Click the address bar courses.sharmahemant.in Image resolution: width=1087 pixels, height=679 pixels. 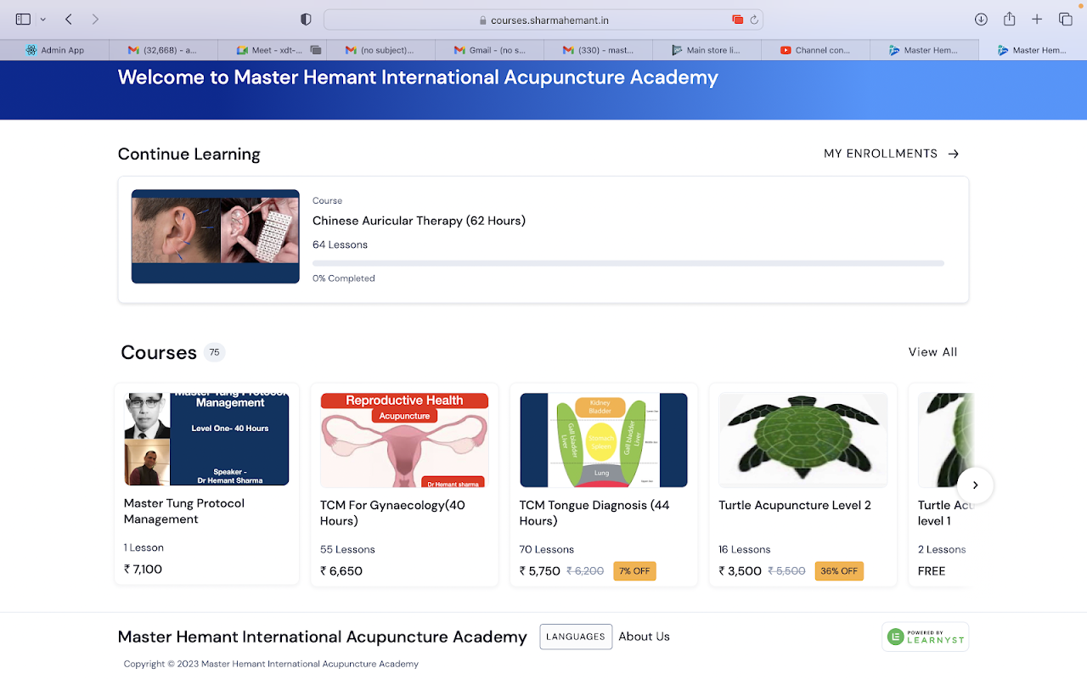point(543,20)
